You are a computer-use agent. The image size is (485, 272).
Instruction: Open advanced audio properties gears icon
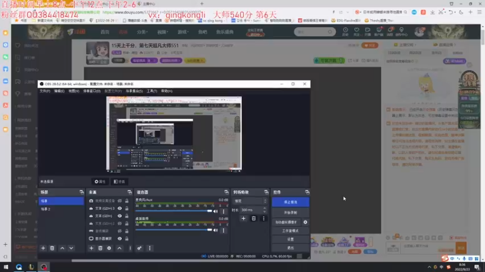point(139,248)
